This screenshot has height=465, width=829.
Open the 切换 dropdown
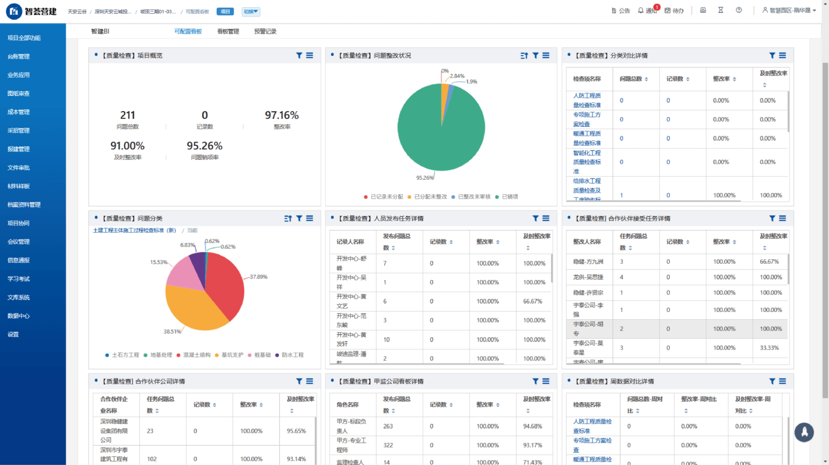[250, 12]
